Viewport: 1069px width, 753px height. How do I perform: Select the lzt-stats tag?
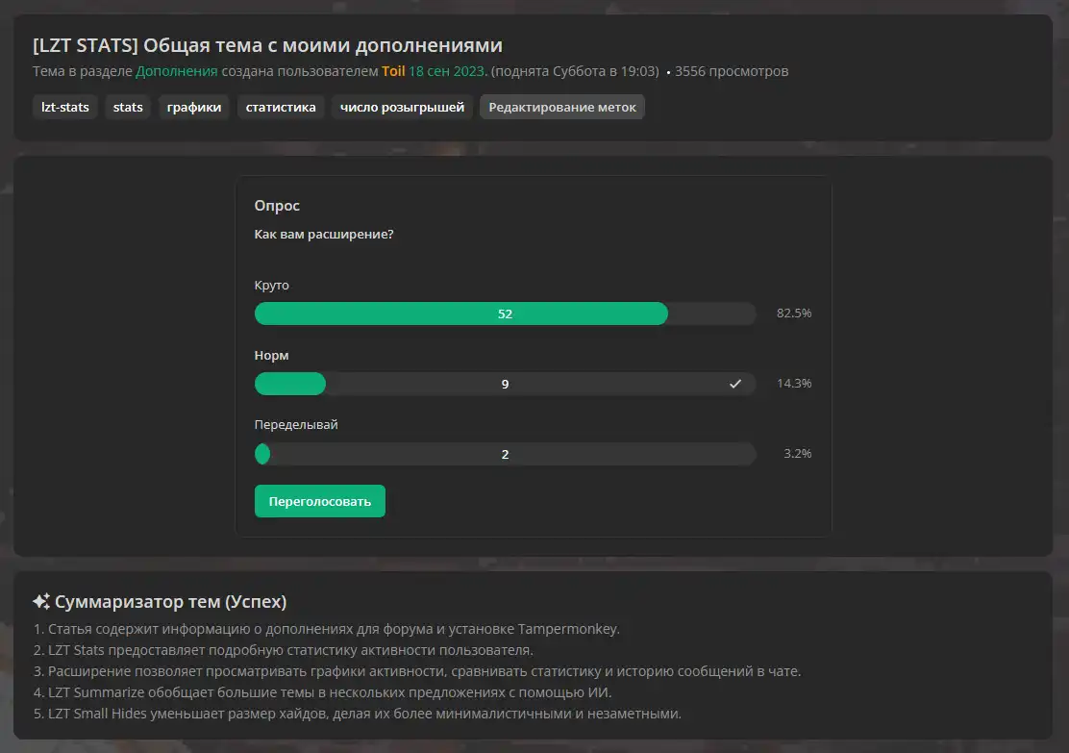[x=65, y=107]
